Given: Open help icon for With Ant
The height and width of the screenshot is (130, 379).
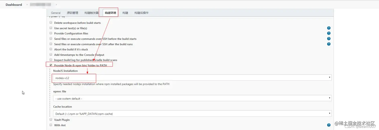Looking at the screenshot, I should pyautogui.click(x=329, y=125).
